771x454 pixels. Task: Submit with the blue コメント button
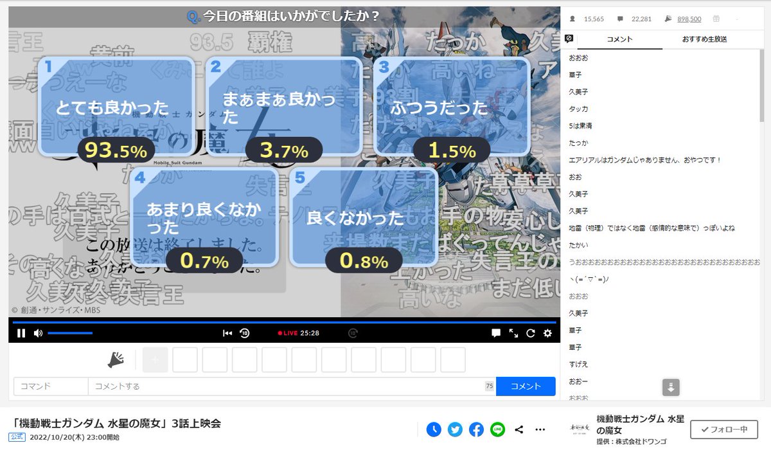click(x=526, y=386)
